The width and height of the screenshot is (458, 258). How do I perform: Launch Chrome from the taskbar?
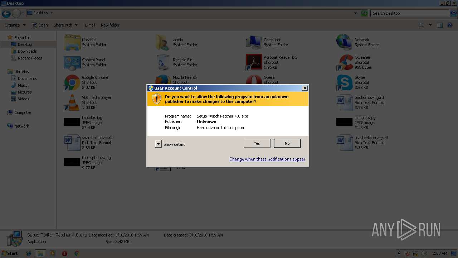click(77, 253)
